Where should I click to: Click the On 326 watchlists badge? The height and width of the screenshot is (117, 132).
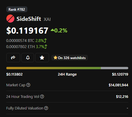[x=69, y=58]
